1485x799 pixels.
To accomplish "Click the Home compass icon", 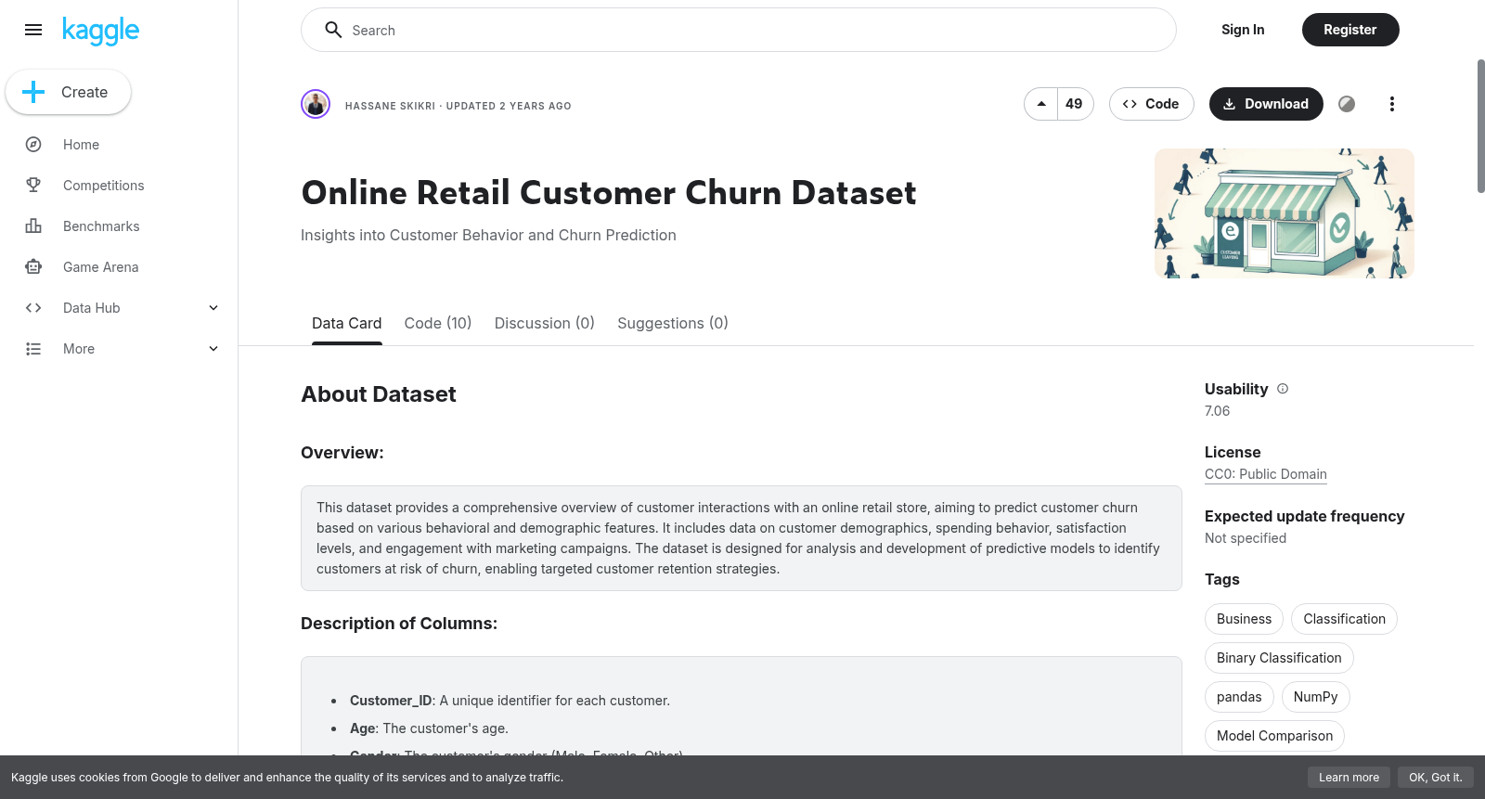I will coord(33,145).
